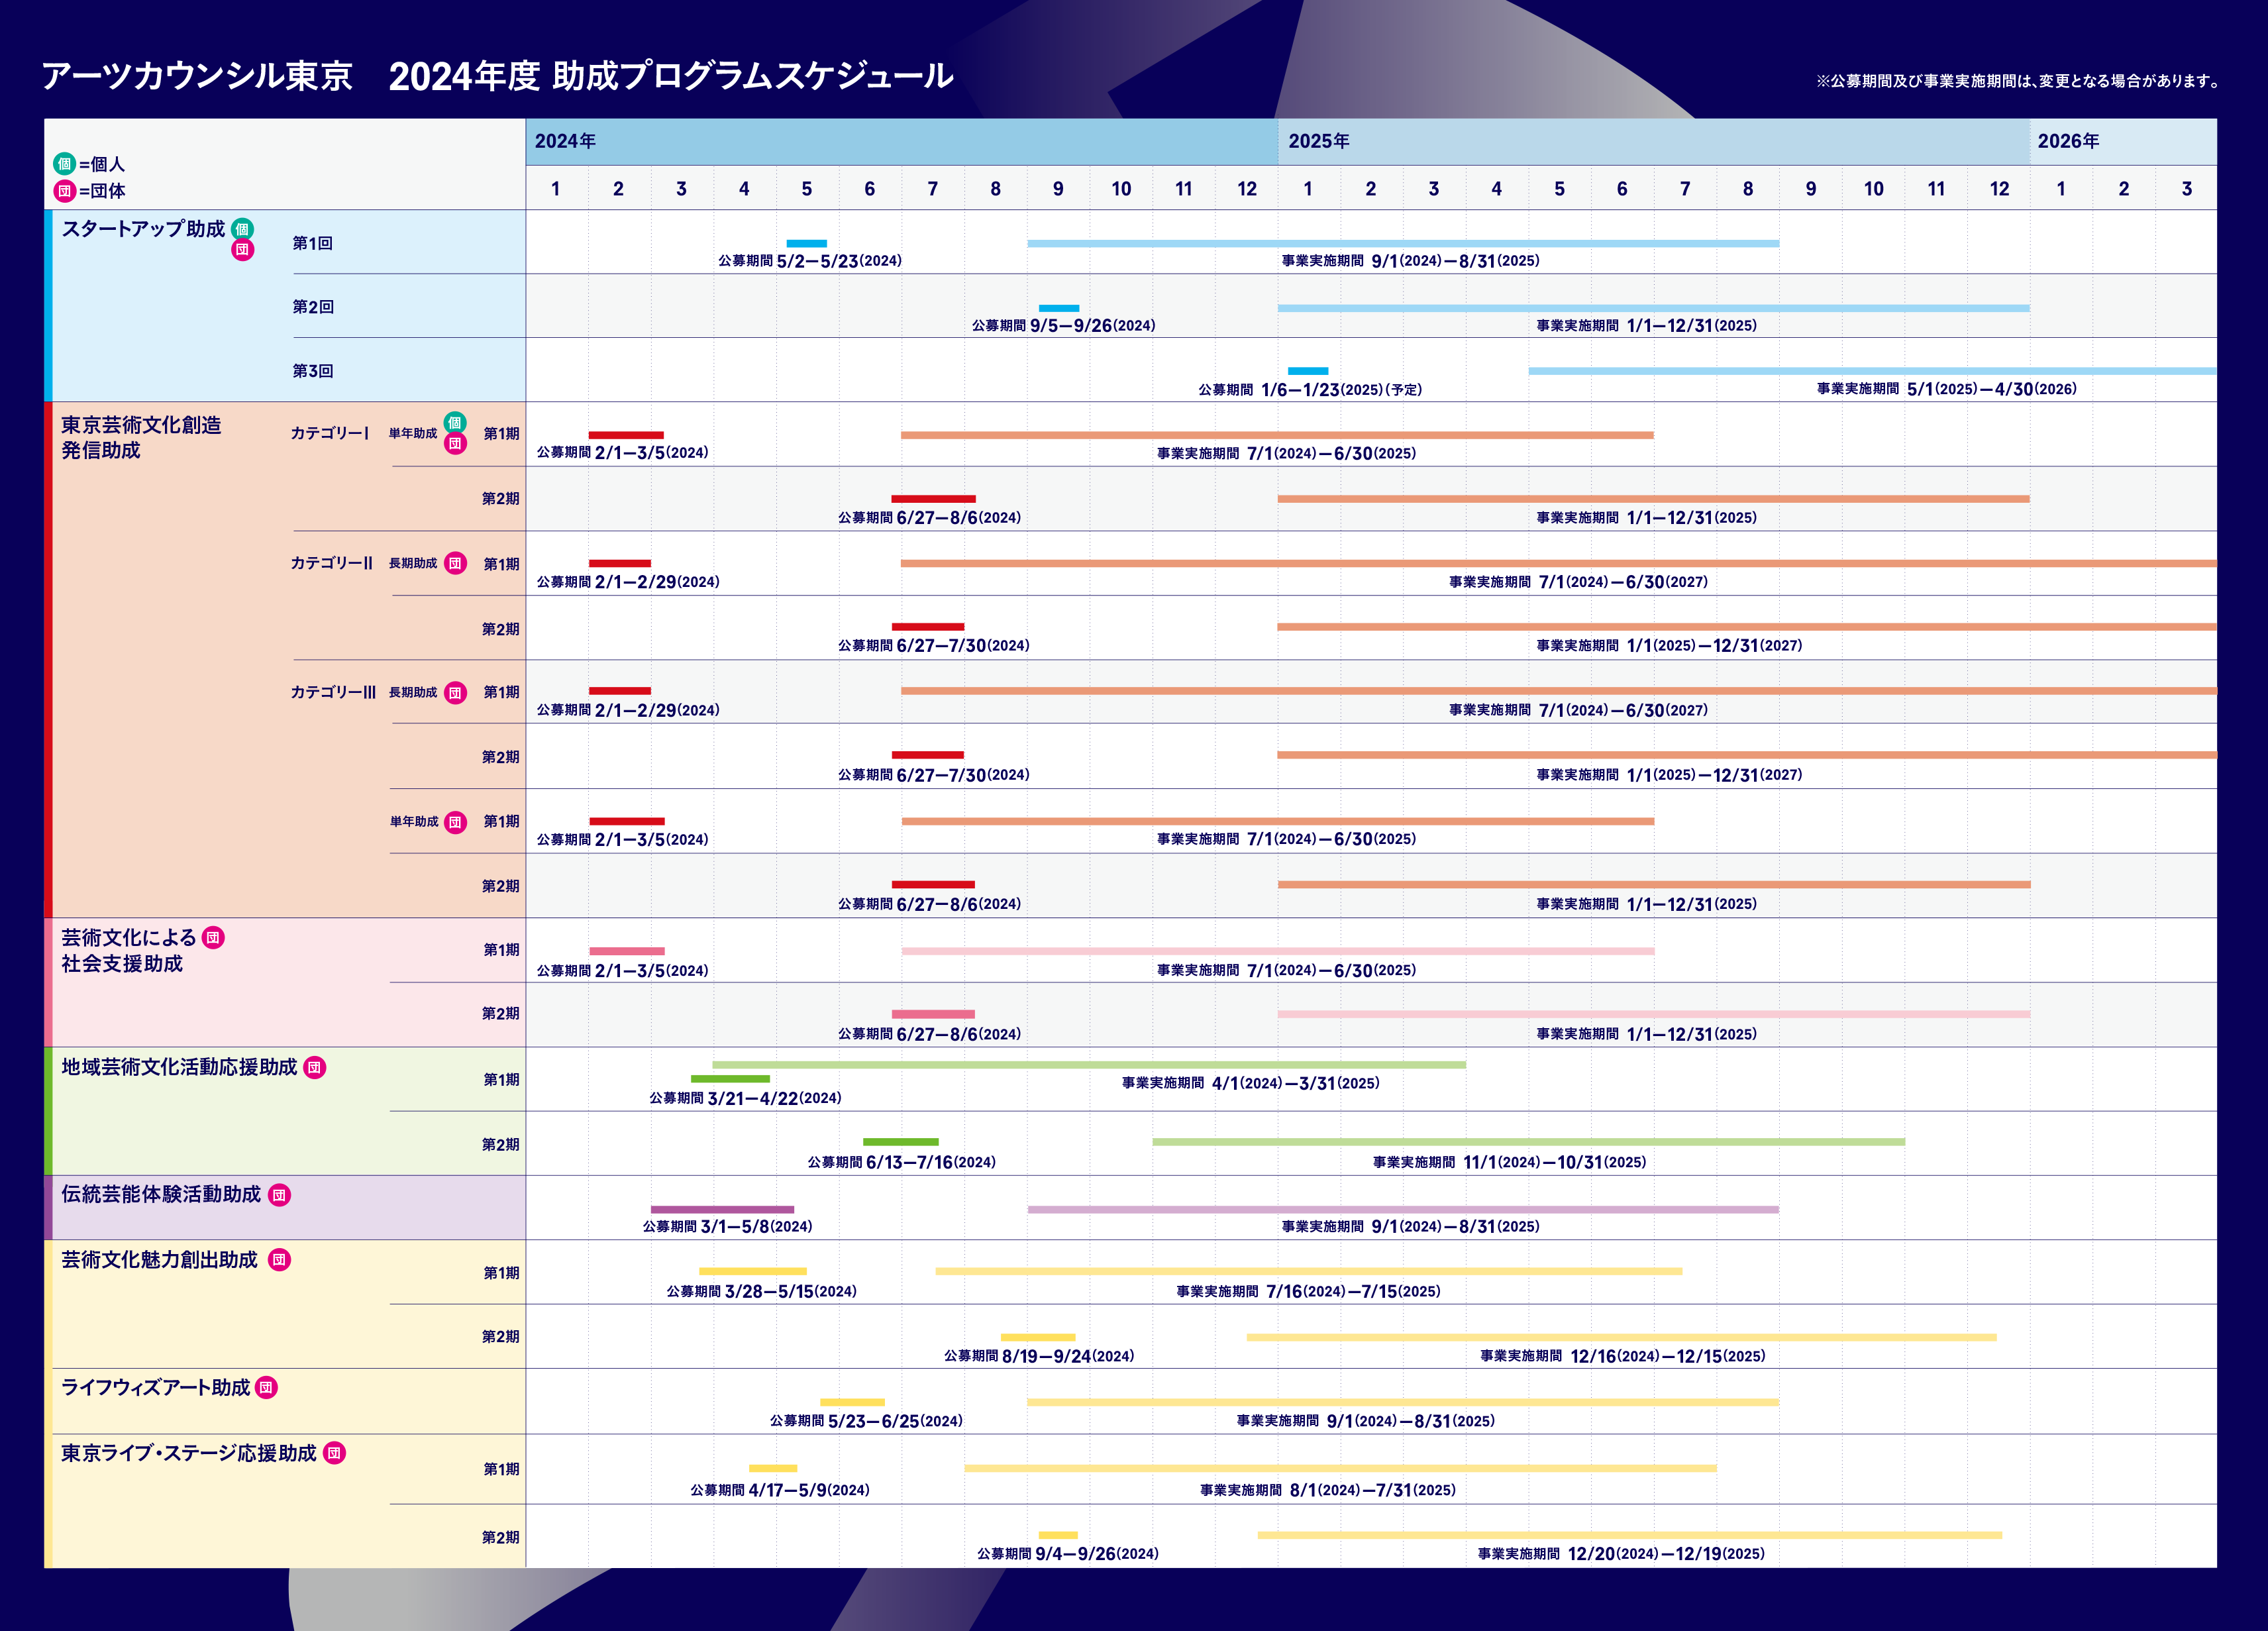Click the text 公募期間 8/19–9/24(2024)
The width and height of the screenshot is (2268, 1631).
click(x=1039, y=1356)
